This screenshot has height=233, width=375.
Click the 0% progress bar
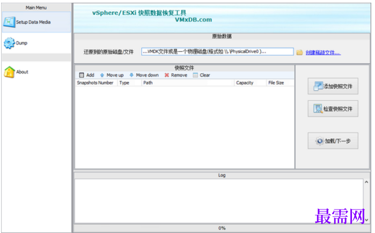pos(222,228)
